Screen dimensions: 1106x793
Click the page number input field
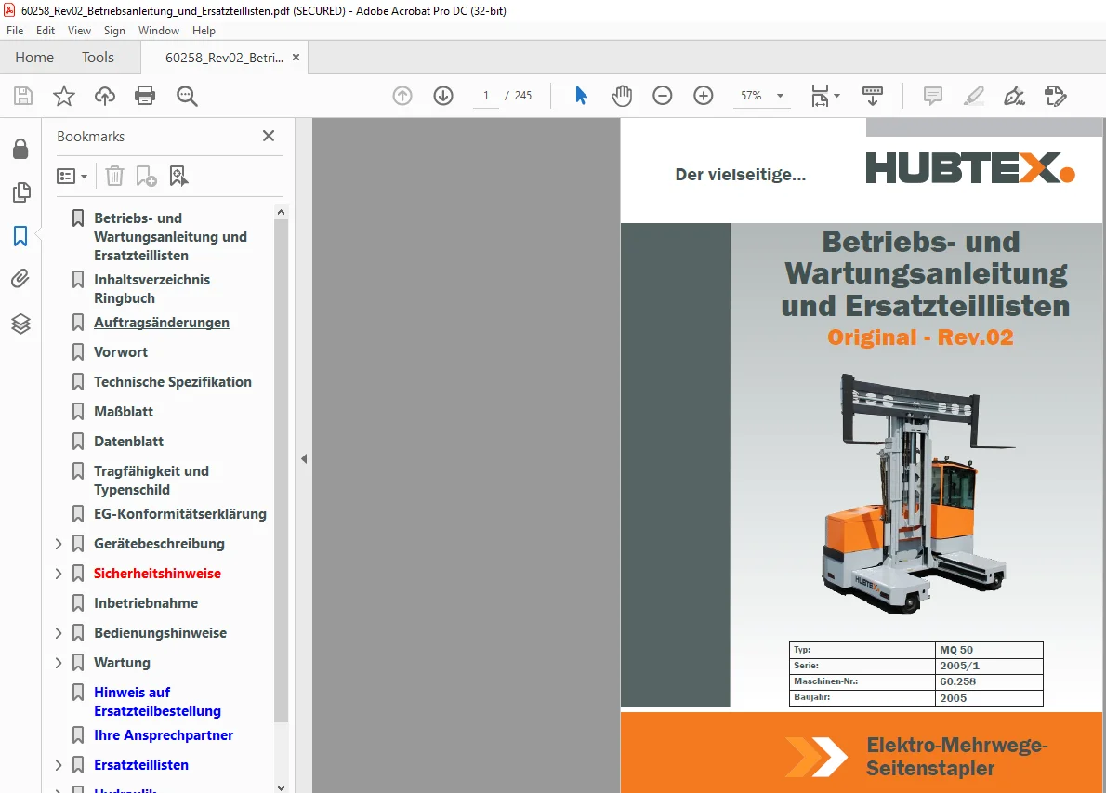tap(485, 95)
